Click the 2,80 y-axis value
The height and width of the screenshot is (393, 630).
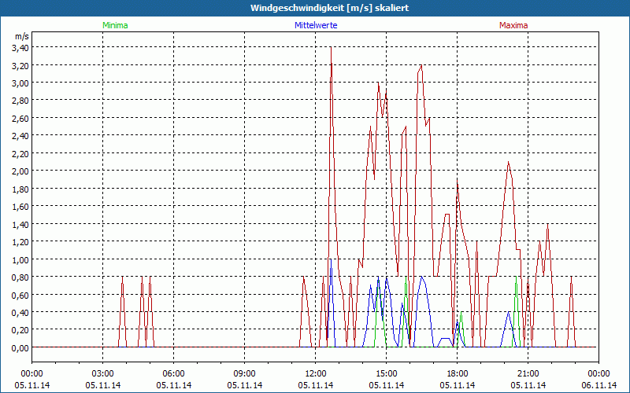[20, 101]
